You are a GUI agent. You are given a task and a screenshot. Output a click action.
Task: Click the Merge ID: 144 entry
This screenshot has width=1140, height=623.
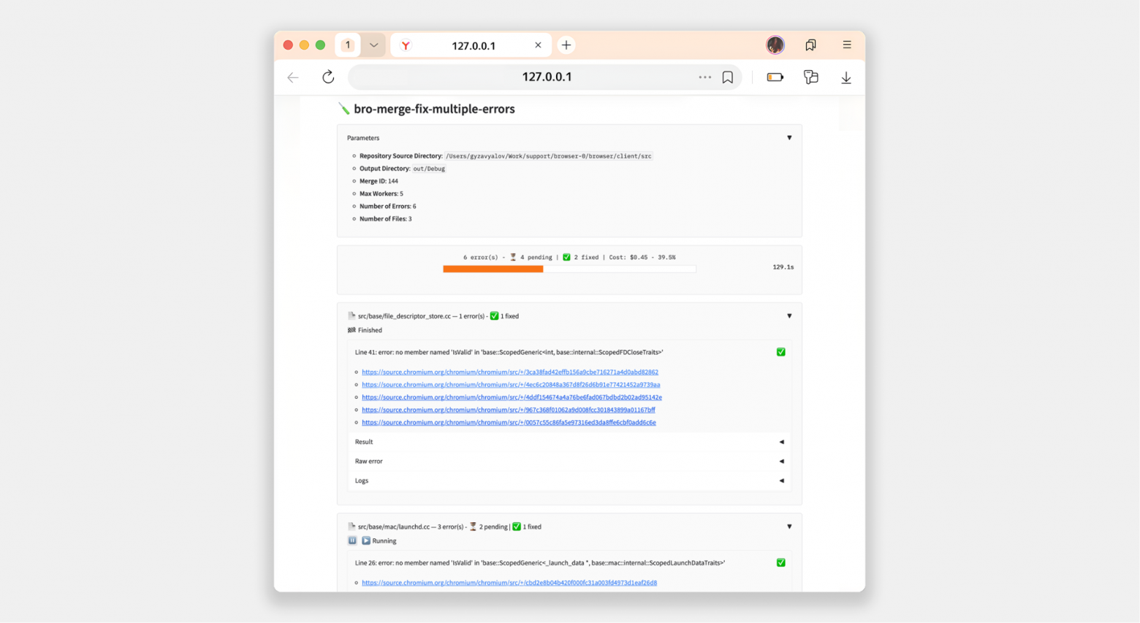coord(379,181)
